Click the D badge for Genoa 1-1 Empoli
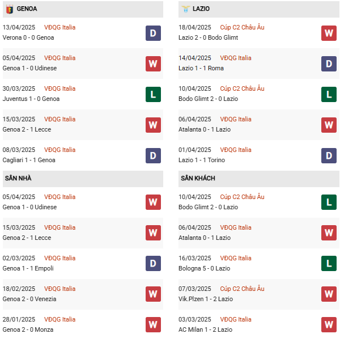340x338 pixels. click(153, 264)
